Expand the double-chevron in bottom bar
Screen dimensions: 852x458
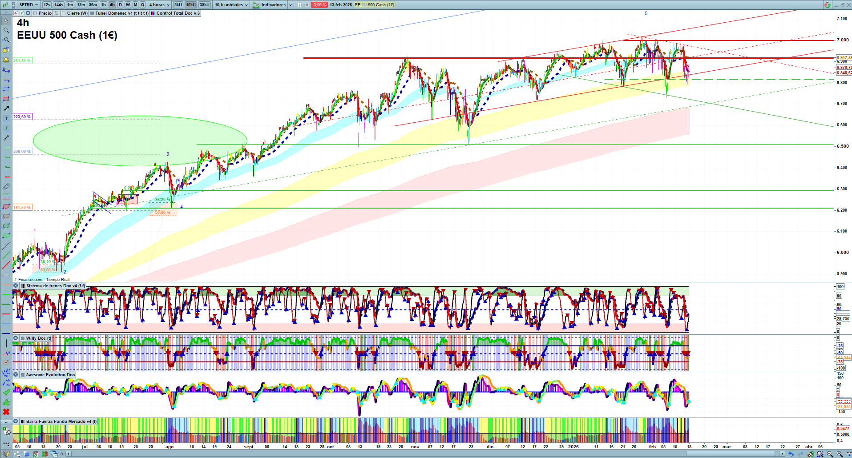click(62, 454)
